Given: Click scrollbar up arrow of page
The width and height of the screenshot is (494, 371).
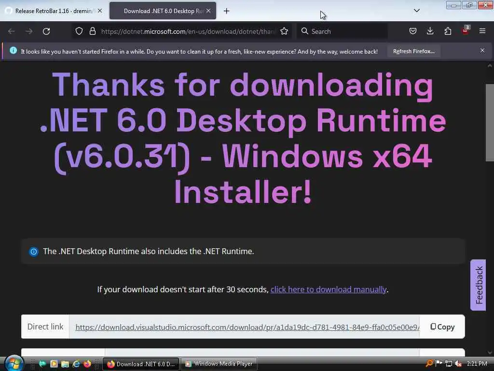Looking at the screenshot, I should click(x=490, y=66).
